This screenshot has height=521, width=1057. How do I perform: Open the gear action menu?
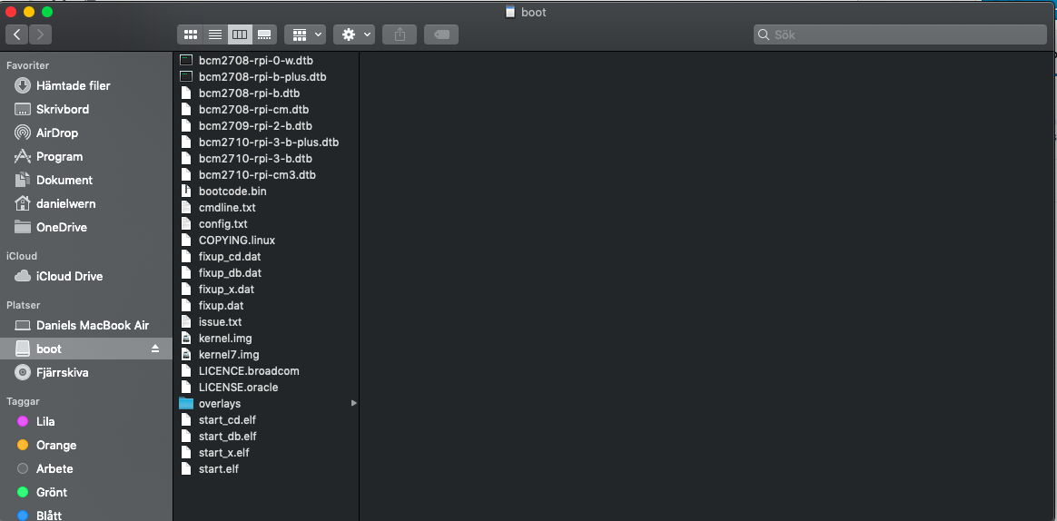354,34
